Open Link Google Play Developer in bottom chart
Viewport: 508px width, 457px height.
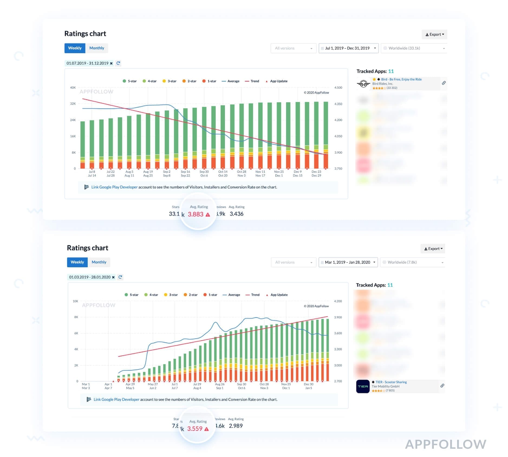pos(116,399)
